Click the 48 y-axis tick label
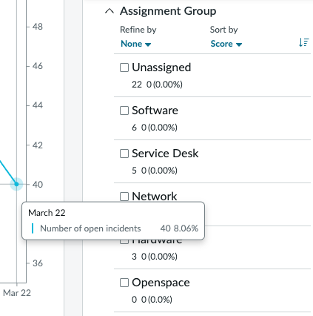 pyautogui.click(x=38, y=27)
